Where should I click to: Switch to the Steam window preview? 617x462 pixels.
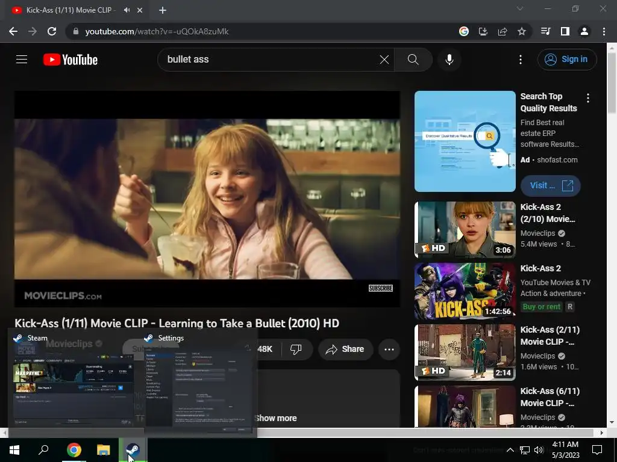pos(73,382)
